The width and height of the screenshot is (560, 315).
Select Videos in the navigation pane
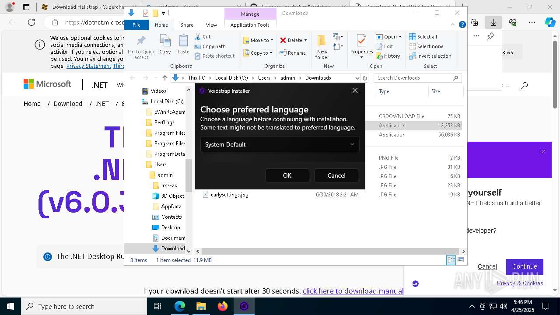point(154,91)
